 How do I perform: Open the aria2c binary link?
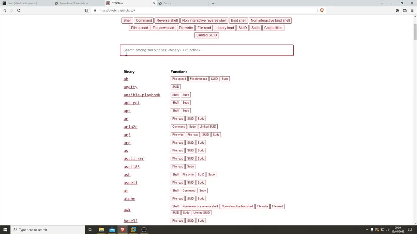[x=130, y=127]
